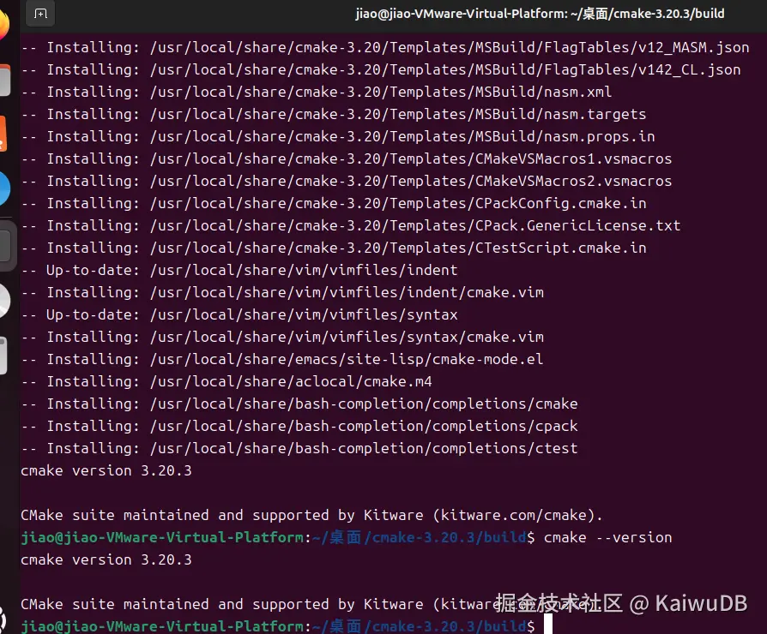767x634 pixels.
Task: Click the cmake version line below the --version command
Action: click(x=106, y=559)
